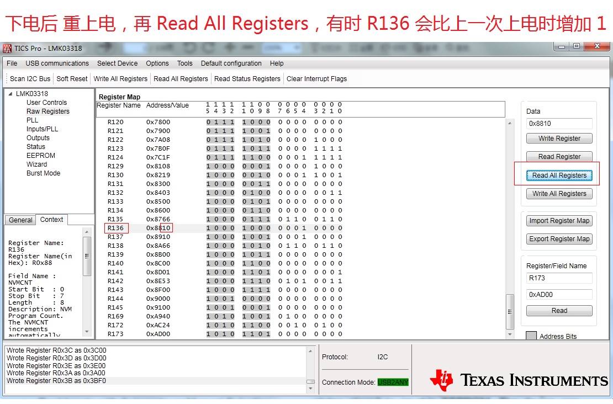Select the R136 register row
The width and height of the screenshot is (613, 404).
301,228
